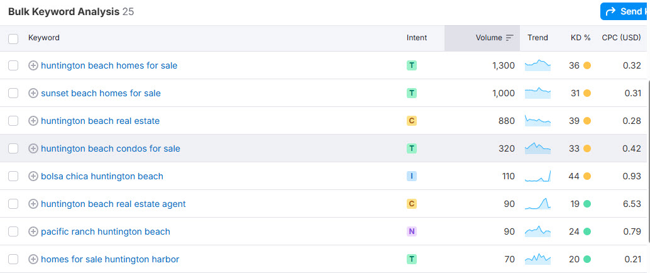This screenshot has width=650, height=273.
Task: Click plus icon beside huntington beach real estate
Action: tap(33, 121)
